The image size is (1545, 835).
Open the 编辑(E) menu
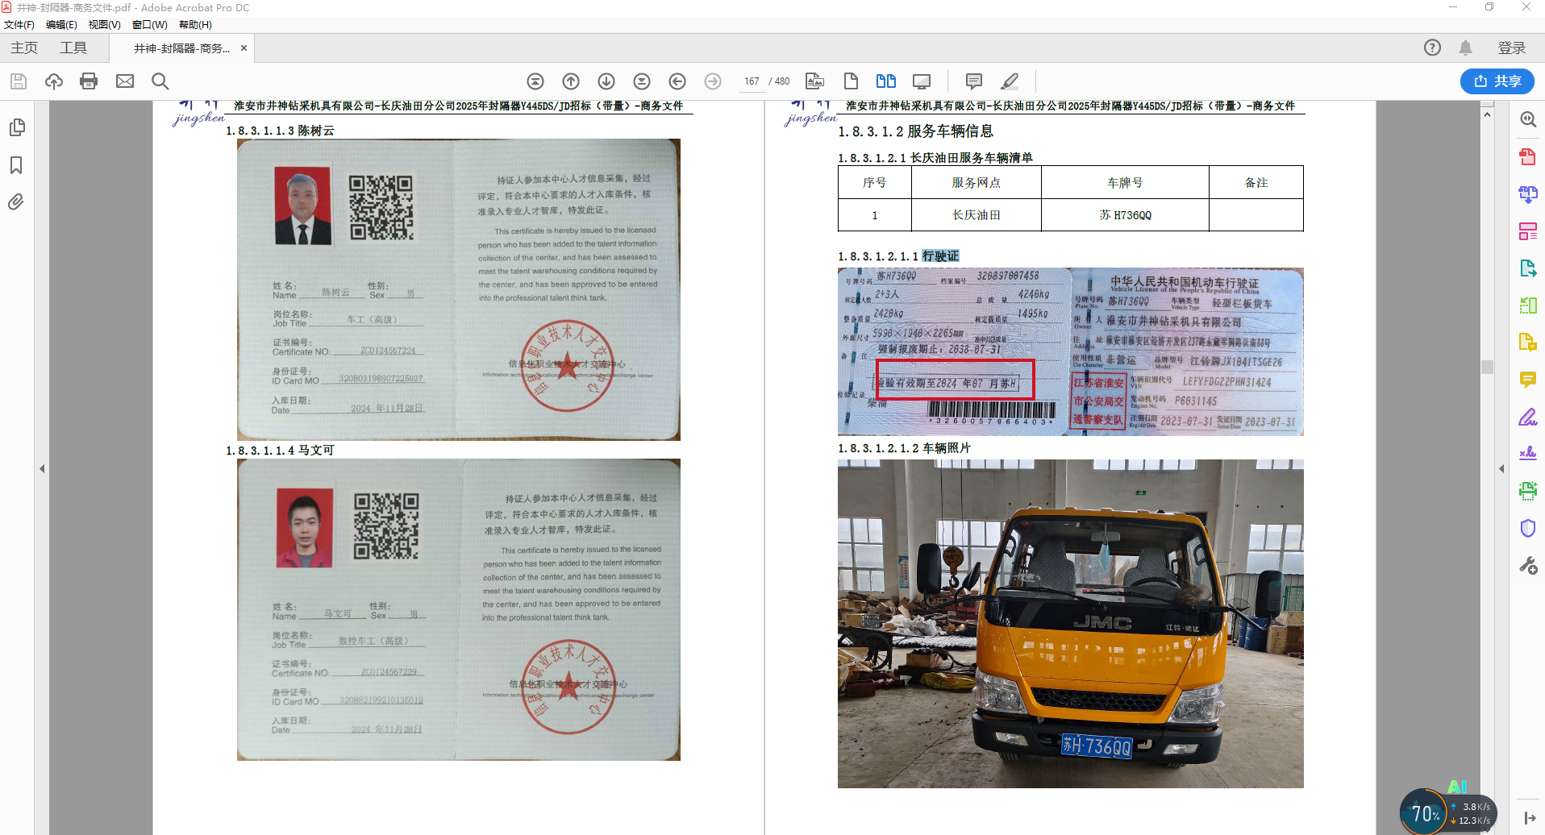tap(61, 25)
